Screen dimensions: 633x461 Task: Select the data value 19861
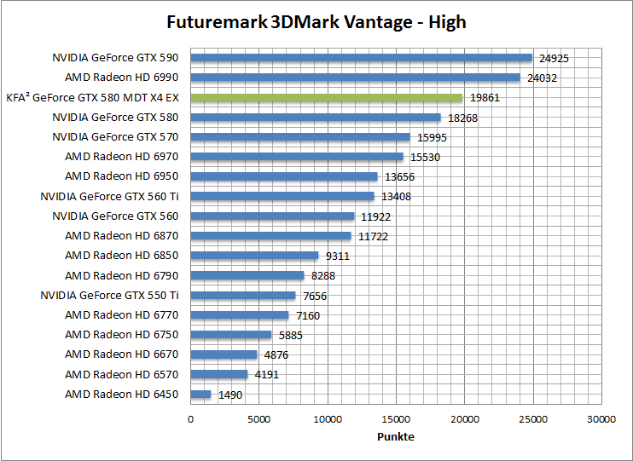[x=485, y=98]
